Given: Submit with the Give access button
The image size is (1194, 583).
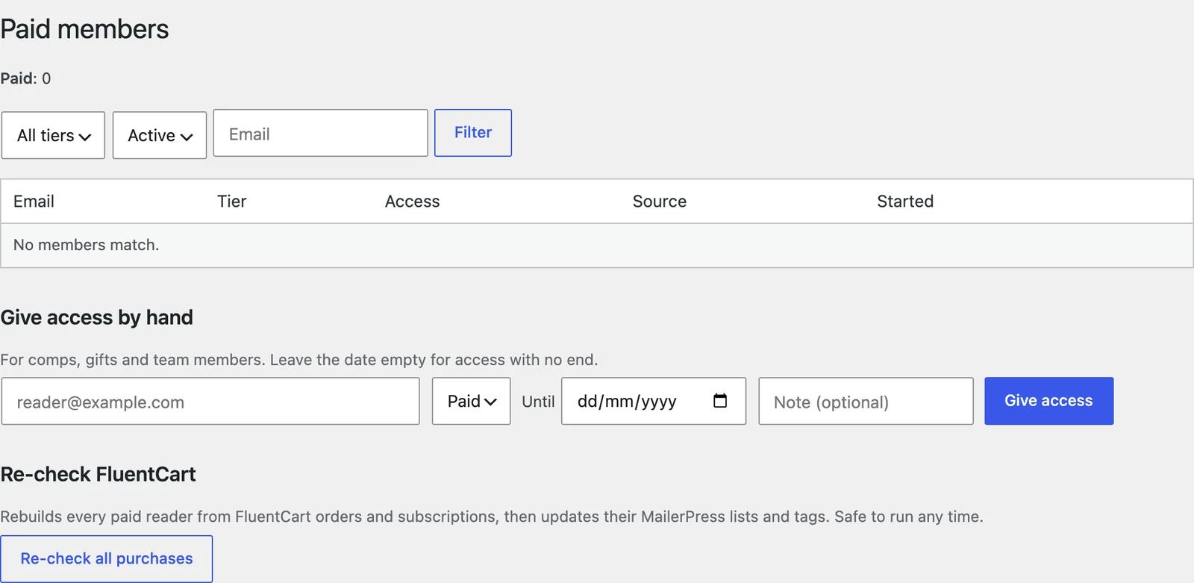Looking at the screenshot, I should pos(1048,401).
